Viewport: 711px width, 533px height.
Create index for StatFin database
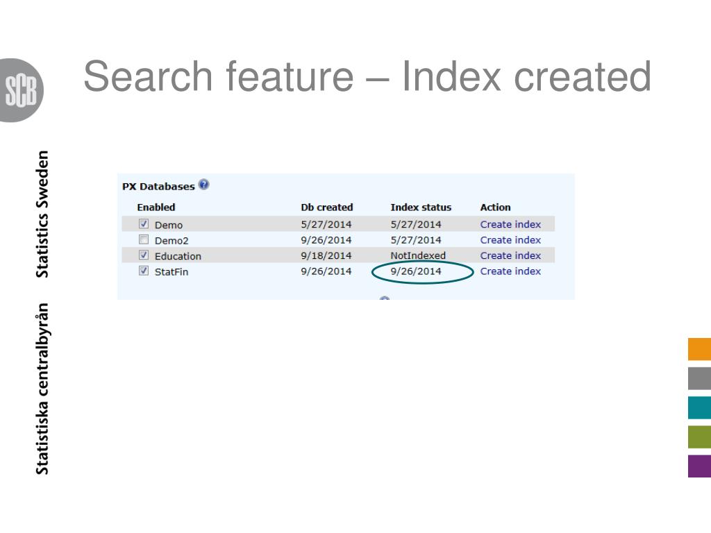point(510,271)
